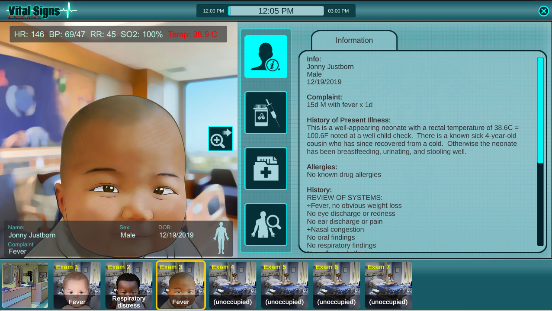The height and width of the screenshot is (311, 552).
Task: Select the Exam 2 Respiratory distress patient
Action: point(128,285)
